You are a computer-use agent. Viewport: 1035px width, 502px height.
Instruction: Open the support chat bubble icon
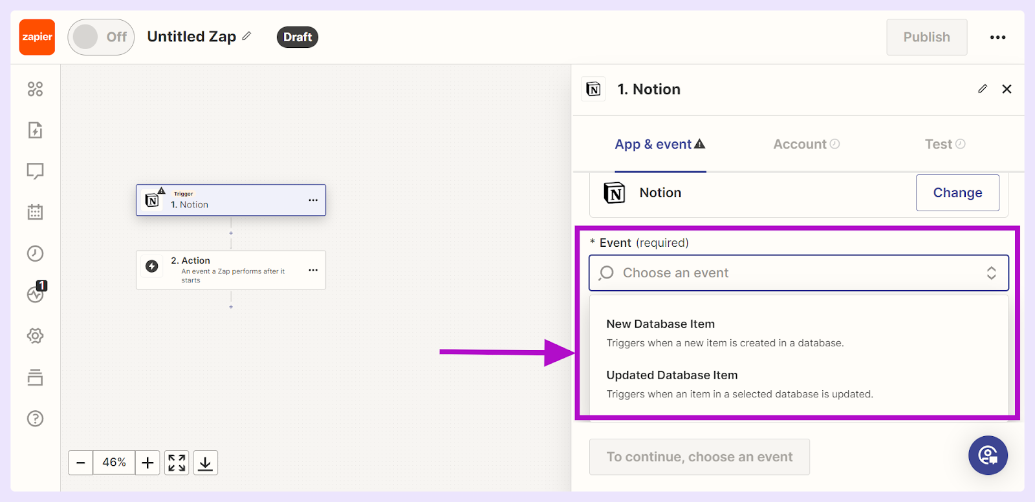point(988,455)
